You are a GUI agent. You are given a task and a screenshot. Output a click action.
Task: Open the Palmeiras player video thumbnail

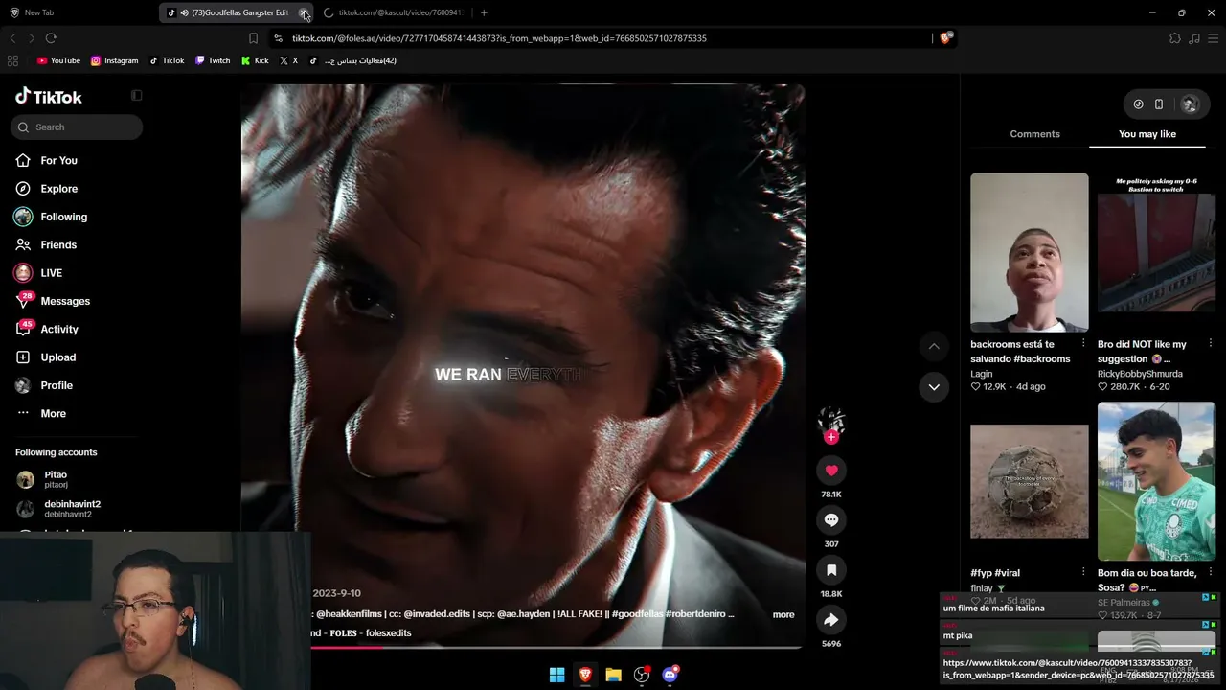coord(1156,481)
